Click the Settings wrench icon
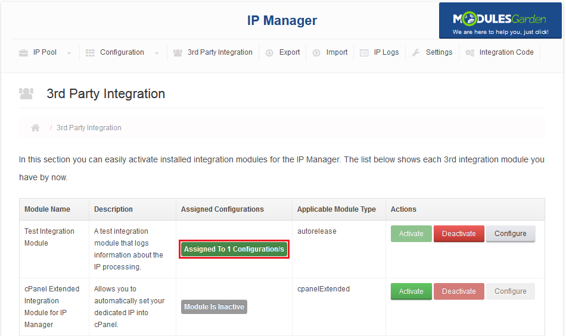 (416, 52)
